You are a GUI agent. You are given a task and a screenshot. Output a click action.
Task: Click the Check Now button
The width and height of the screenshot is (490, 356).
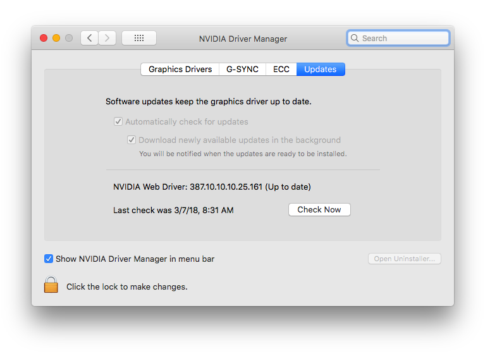319,210
